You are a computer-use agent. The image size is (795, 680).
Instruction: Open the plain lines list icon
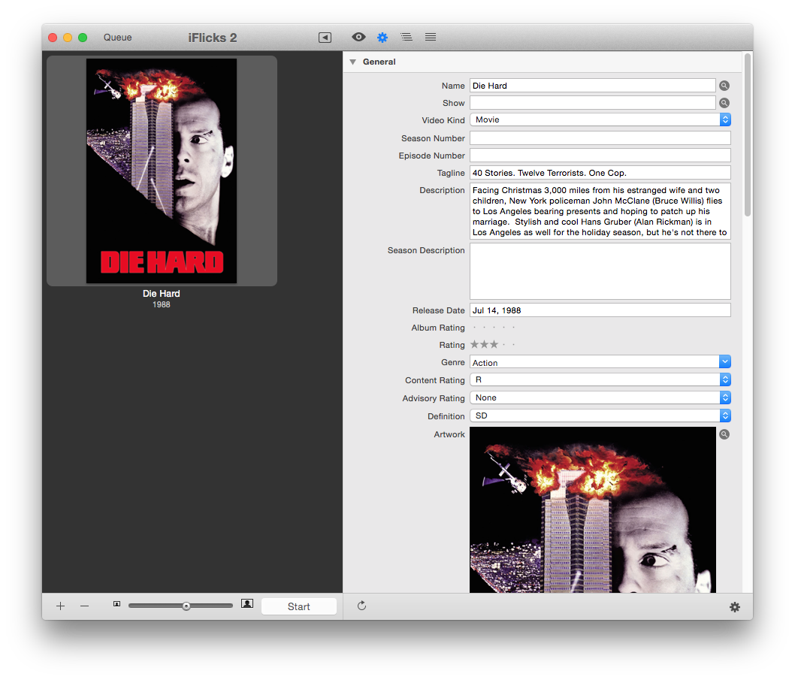tap(431, 37)
